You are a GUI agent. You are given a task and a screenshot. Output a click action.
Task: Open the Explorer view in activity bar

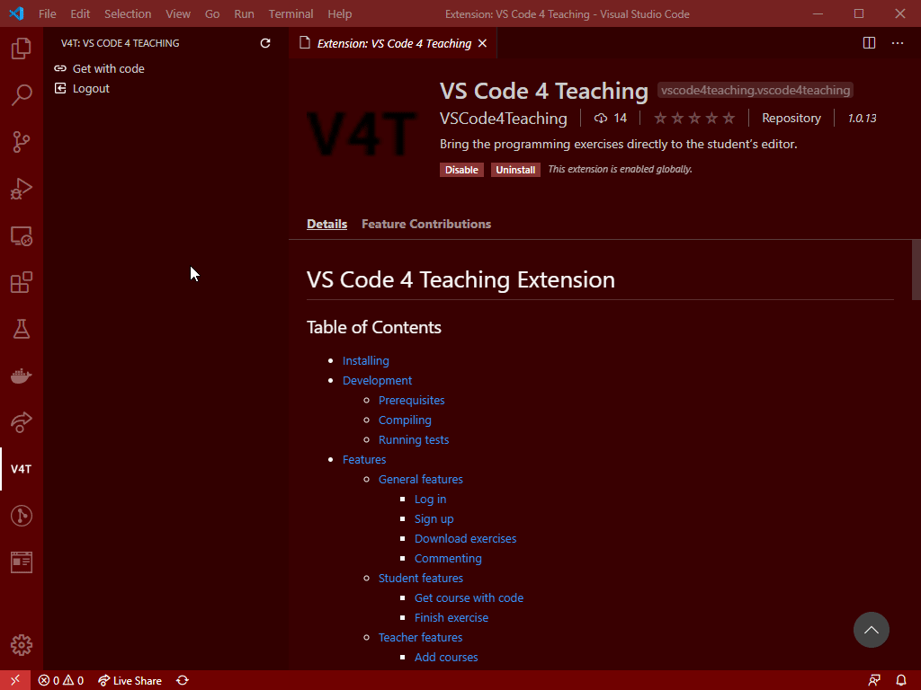click(22, 49)
